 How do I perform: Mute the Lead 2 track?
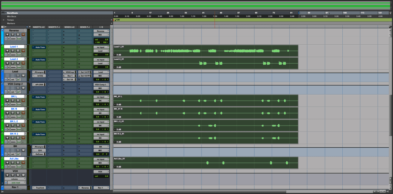coord(23,63)
